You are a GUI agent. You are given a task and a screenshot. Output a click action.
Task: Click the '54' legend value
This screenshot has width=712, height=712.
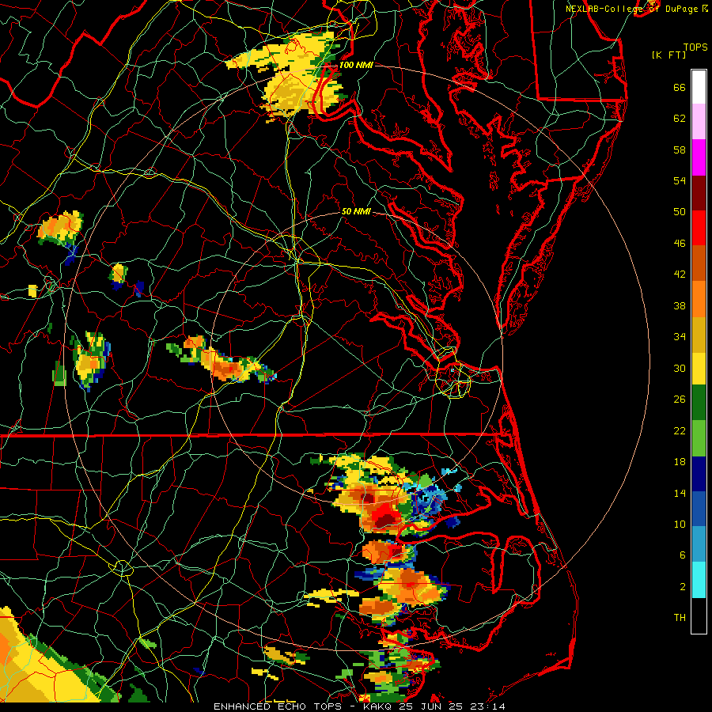(680, 180)
